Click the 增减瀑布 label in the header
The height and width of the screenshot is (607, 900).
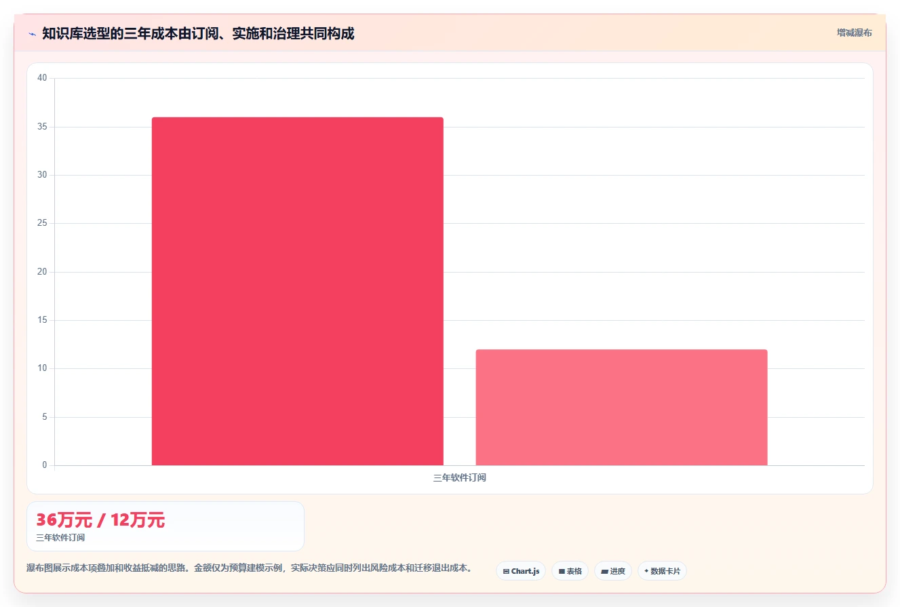tap(854, 33)
